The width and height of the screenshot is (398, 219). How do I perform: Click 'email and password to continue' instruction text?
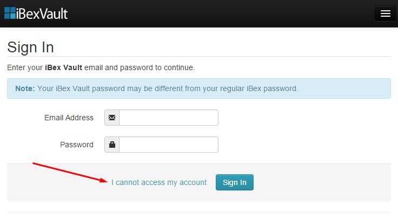pos(140,67)
